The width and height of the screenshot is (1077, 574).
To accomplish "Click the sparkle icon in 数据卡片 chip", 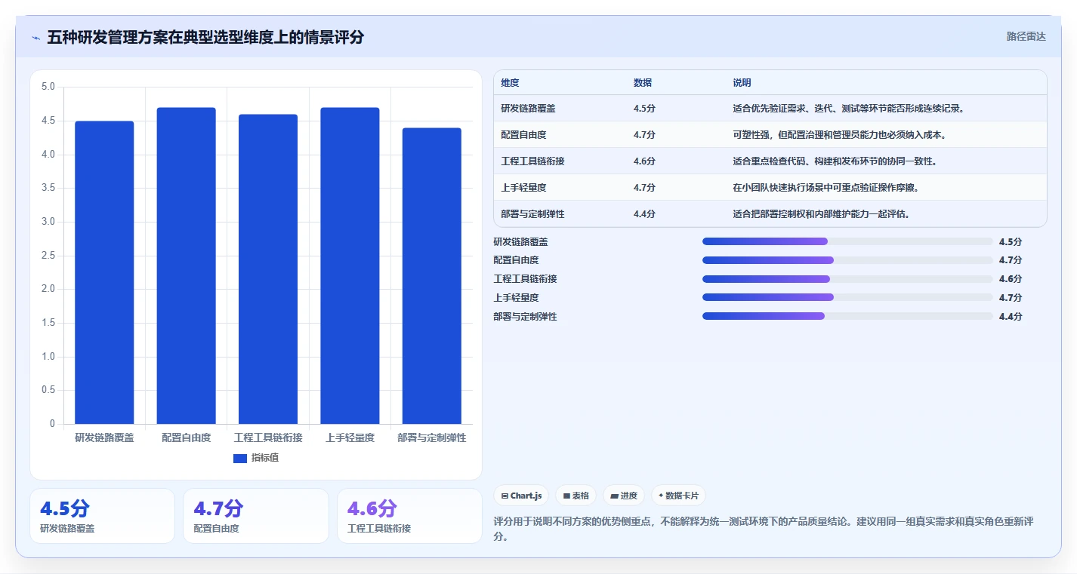I will pos(661,496).
